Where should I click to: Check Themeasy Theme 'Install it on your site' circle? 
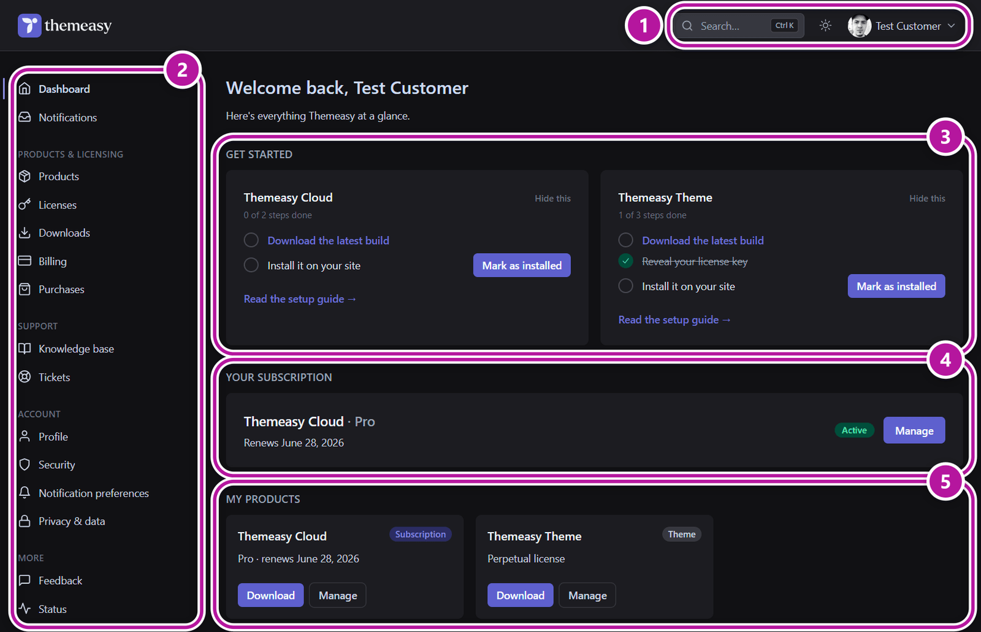click(625, 286)
